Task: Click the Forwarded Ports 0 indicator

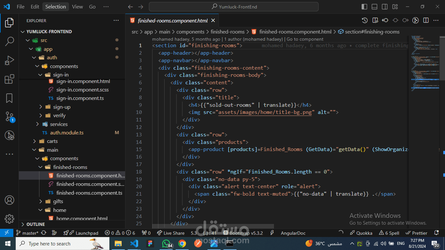Action: [x=146, y=233]
